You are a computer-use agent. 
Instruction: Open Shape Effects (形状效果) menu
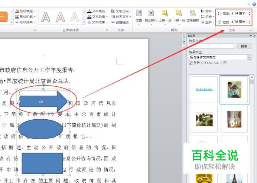tap(25, 22)
